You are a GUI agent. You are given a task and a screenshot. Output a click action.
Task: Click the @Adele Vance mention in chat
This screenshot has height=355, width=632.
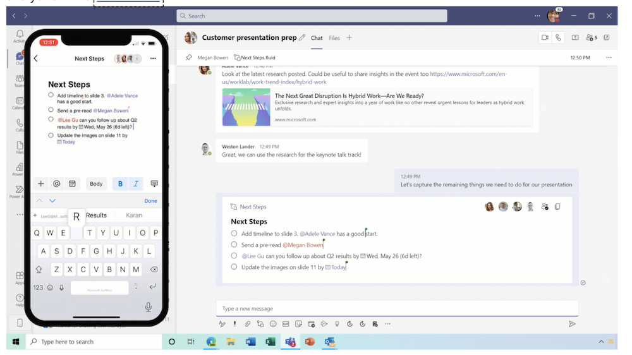[x=317, y=234]
